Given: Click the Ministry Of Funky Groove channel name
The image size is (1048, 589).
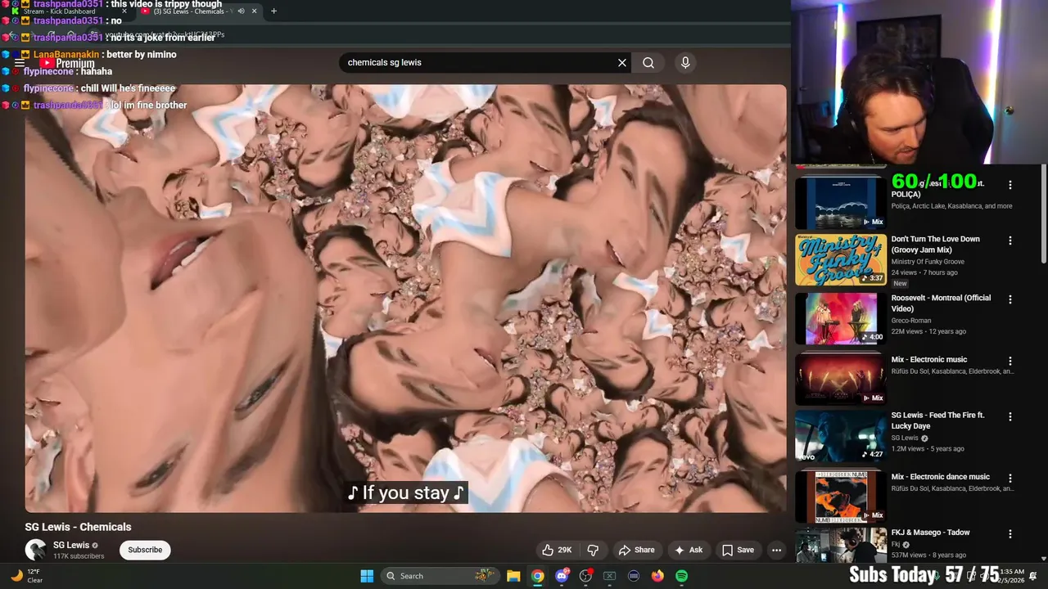Looking at the screenshot, I should (928, 262).
